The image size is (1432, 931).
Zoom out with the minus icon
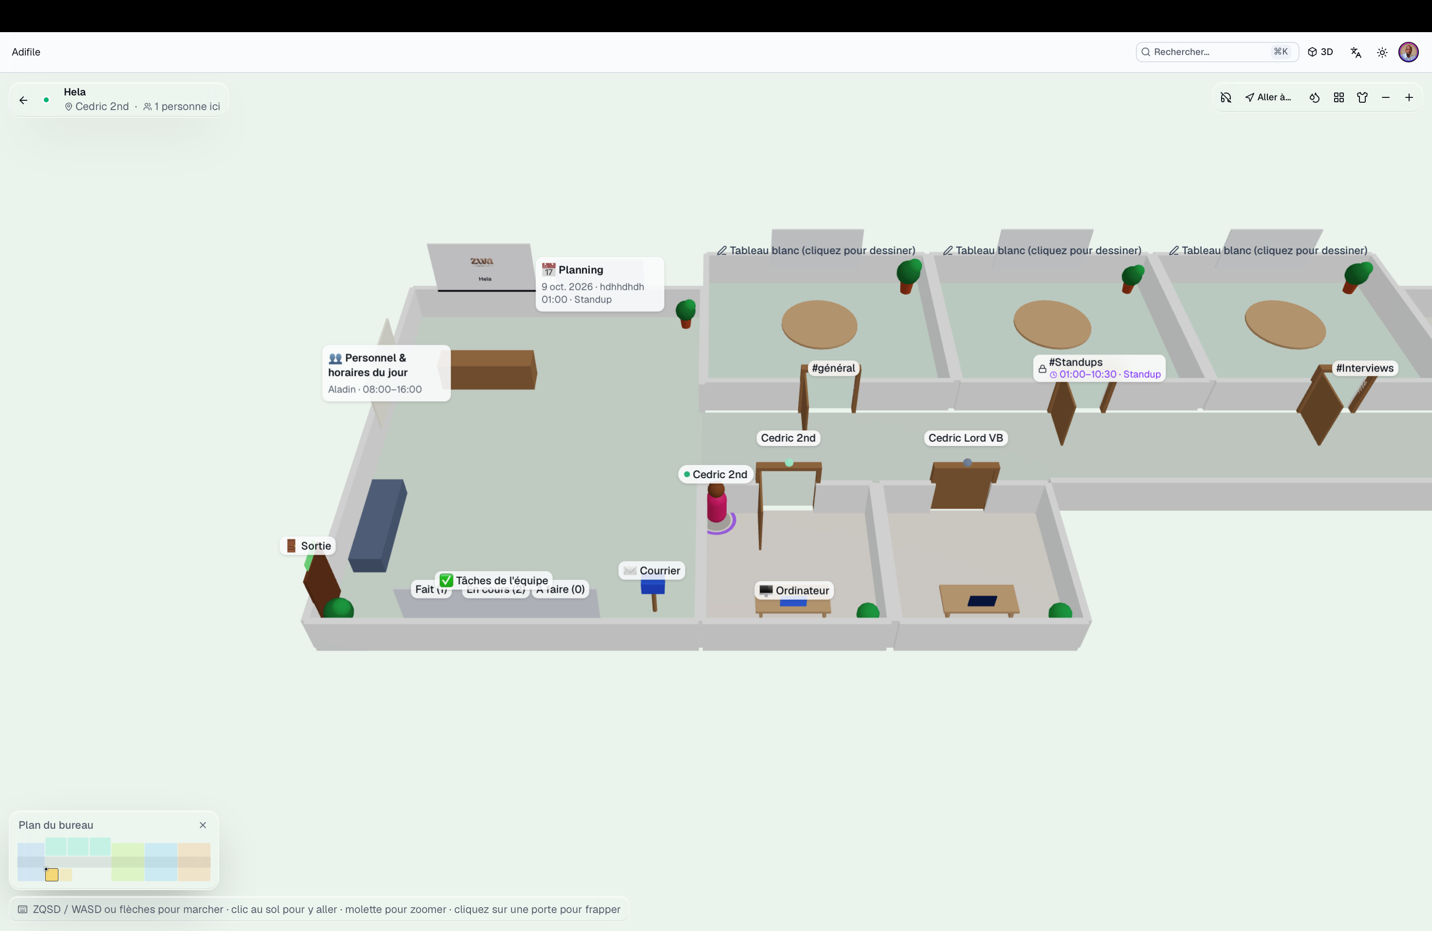[1386, 97]
